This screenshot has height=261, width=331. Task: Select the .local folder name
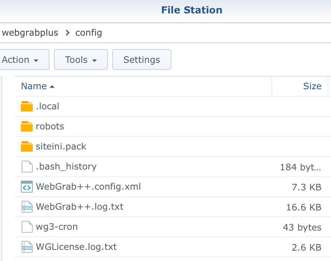pos(48,106)
